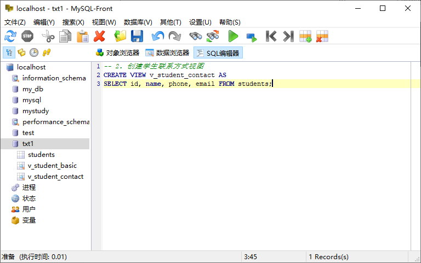Click the Copy documents icon
Viewport: 421px width, 263px height.
coord(65,36)
